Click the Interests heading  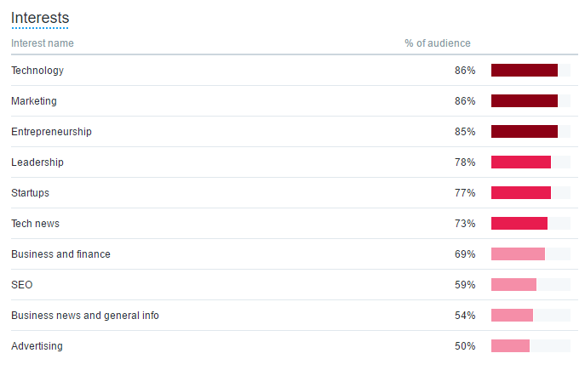point(40,18)
